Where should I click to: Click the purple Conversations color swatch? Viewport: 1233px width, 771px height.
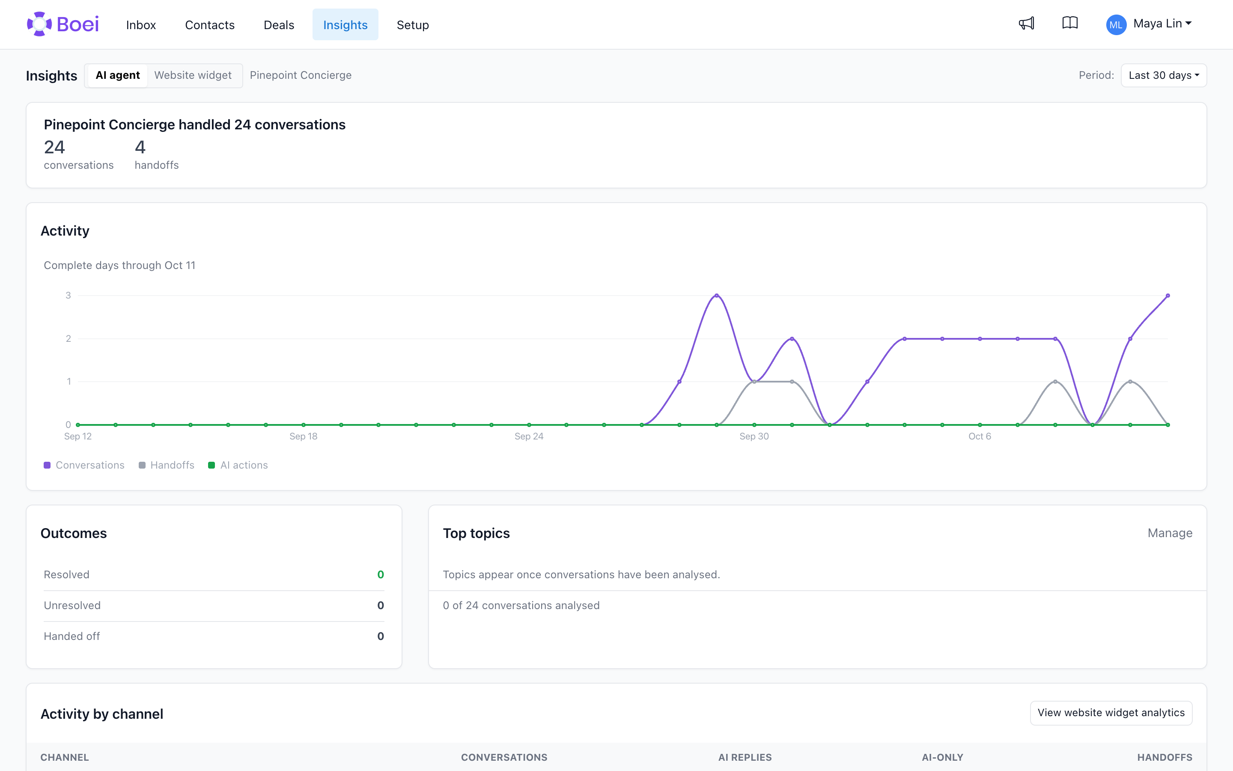click(47, 465)
